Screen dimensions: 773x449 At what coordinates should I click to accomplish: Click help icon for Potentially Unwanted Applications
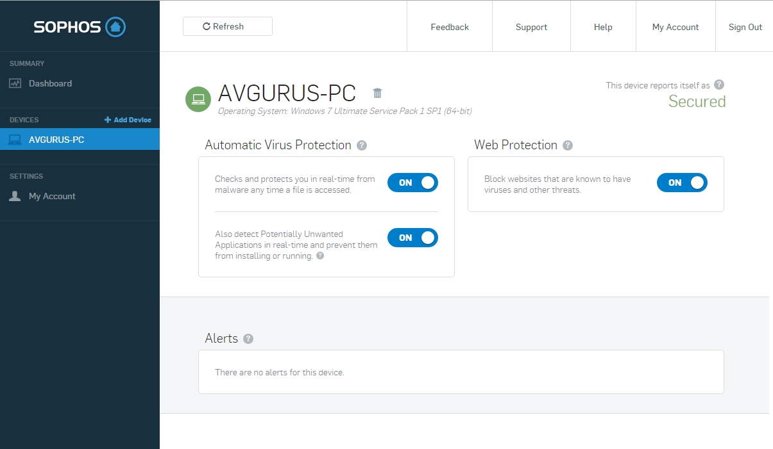(320, 256)
